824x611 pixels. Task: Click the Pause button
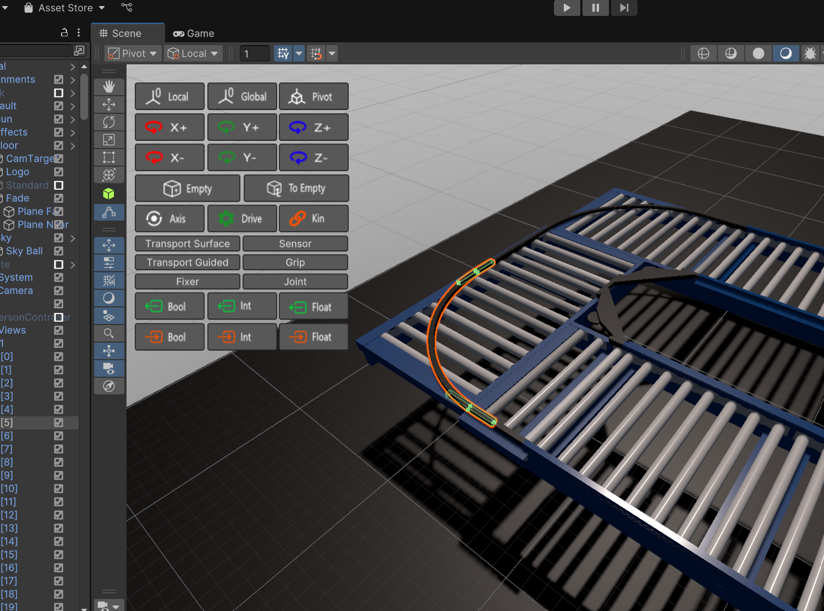pyautogui.click(x=596, y=8)
